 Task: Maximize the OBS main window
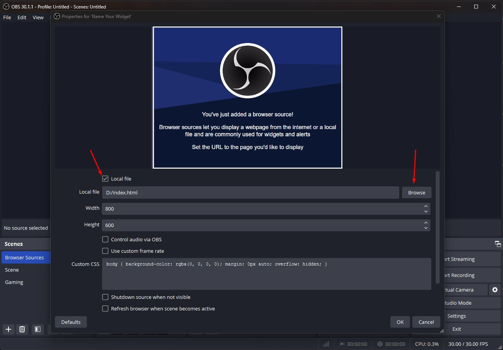click(x=476, y=7)
